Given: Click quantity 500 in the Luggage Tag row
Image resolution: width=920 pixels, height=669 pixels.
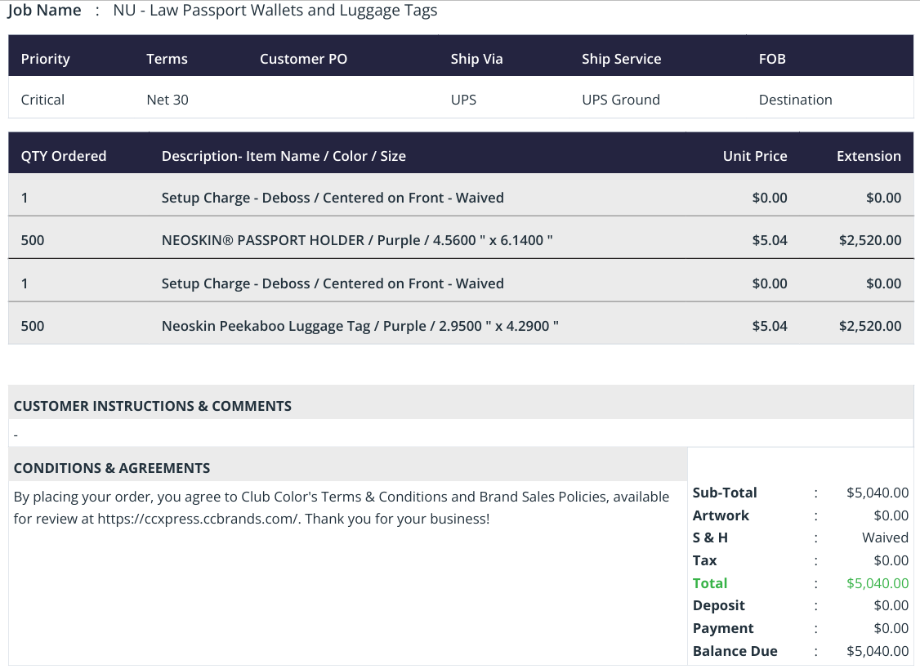Looking at the screenshot, I should click(33, 326).
